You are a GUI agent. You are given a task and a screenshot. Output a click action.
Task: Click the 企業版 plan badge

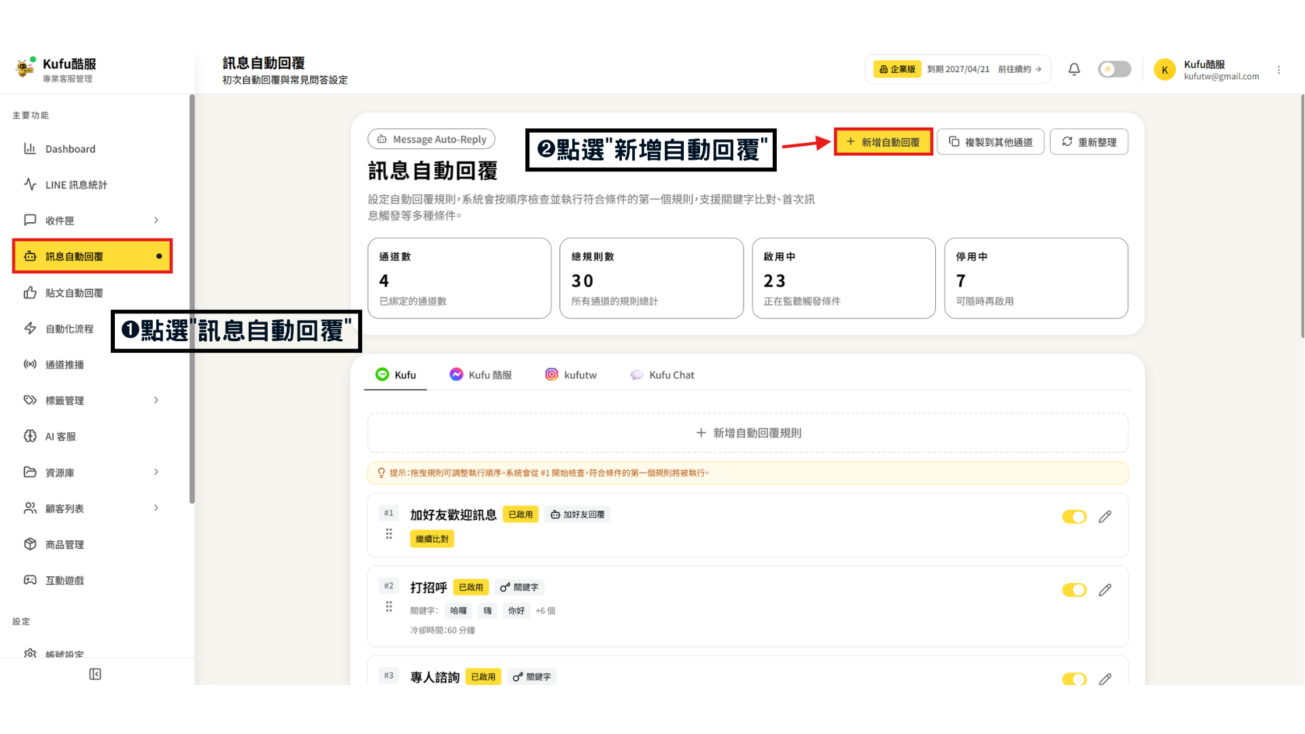(x=897, y=69)
